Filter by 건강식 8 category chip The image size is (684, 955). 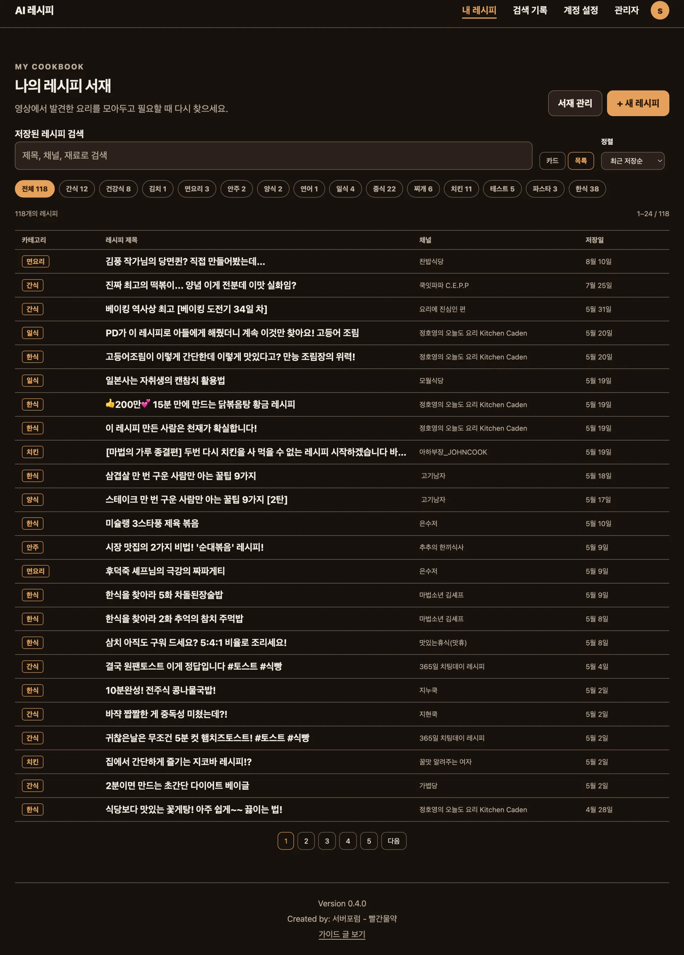coord(118,189)
